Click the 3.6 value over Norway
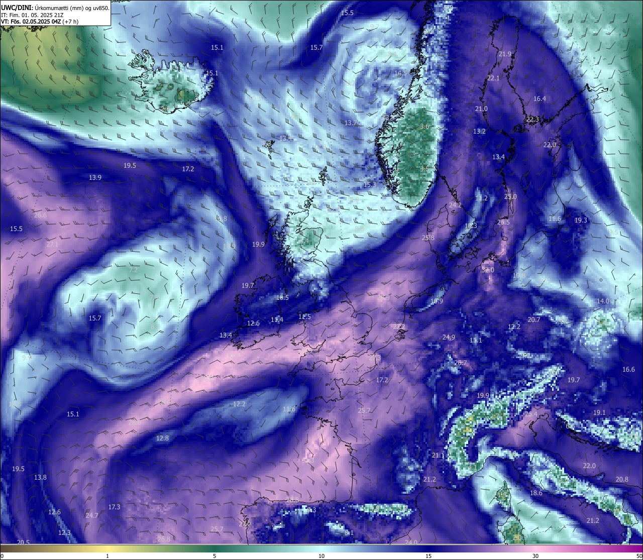The height and width of the screenshot is (560, 643). [x=425, y=126]
